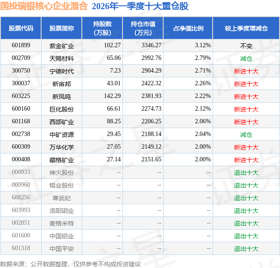Click stock code 002851
Screen dimensions: 280x268
click(21, 223)
